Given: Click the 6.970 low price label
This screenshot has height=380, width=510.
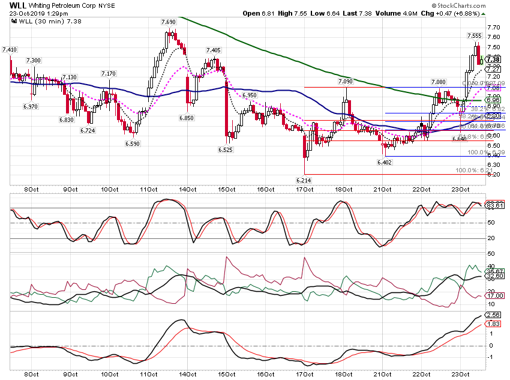Looking at the screenshot, I should click(x=31, y=106).
